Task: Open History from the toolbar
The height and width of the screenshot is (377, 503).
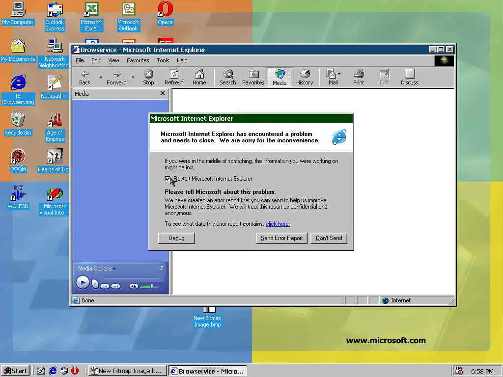Action: (305, 77)
